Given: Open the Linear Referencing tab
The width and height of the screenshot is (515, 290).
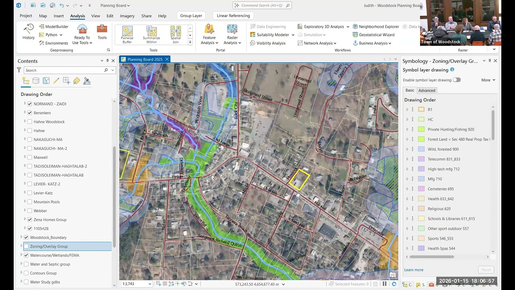Looking at the screenshot, I should pos(233,16).
